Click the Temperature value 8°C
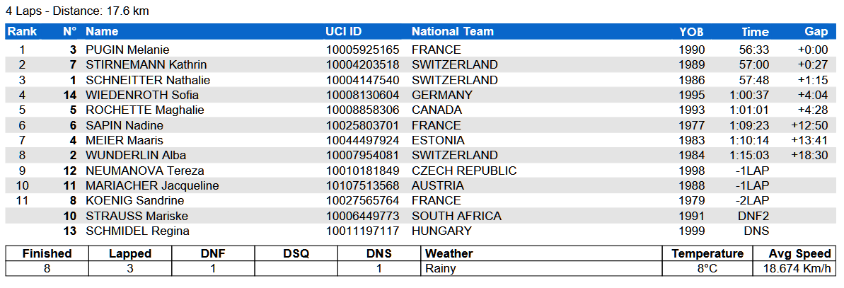Image resolution: width=844 pixels, height=288 pixels. (707, 268)
